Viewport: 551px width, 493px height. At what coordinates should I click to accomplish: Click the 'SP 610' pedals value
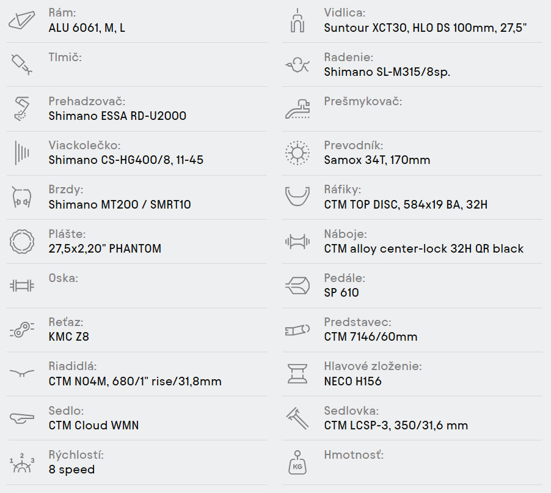[341, 293]
